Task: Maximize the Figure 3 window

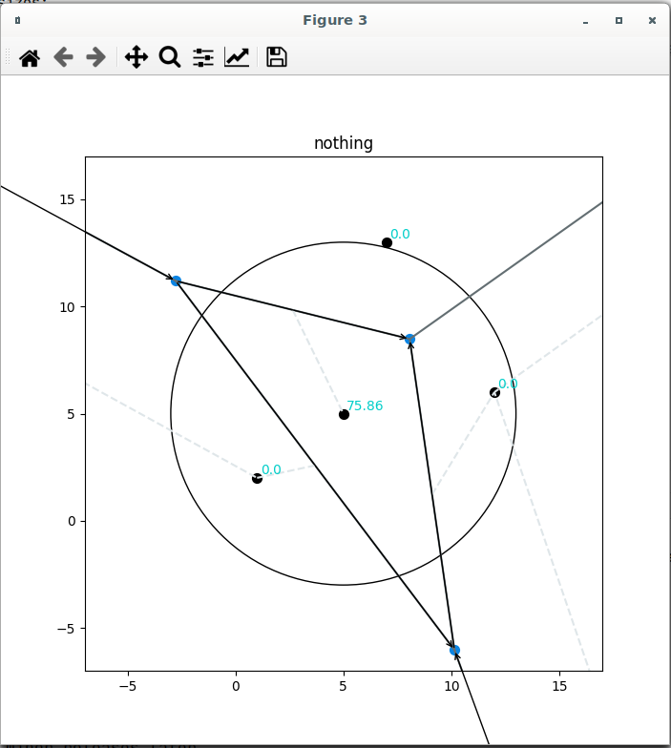Action: pos(619,21)
